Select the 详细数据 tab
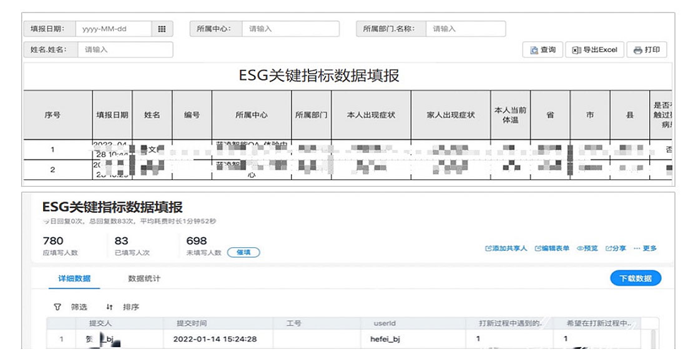The height and width of the screenshot is (362, 693). tap(74, 278)
